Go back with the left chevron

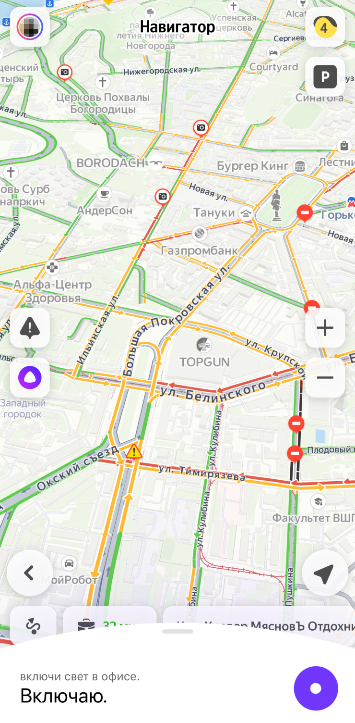pyautogui.click(x=30, y=573)
